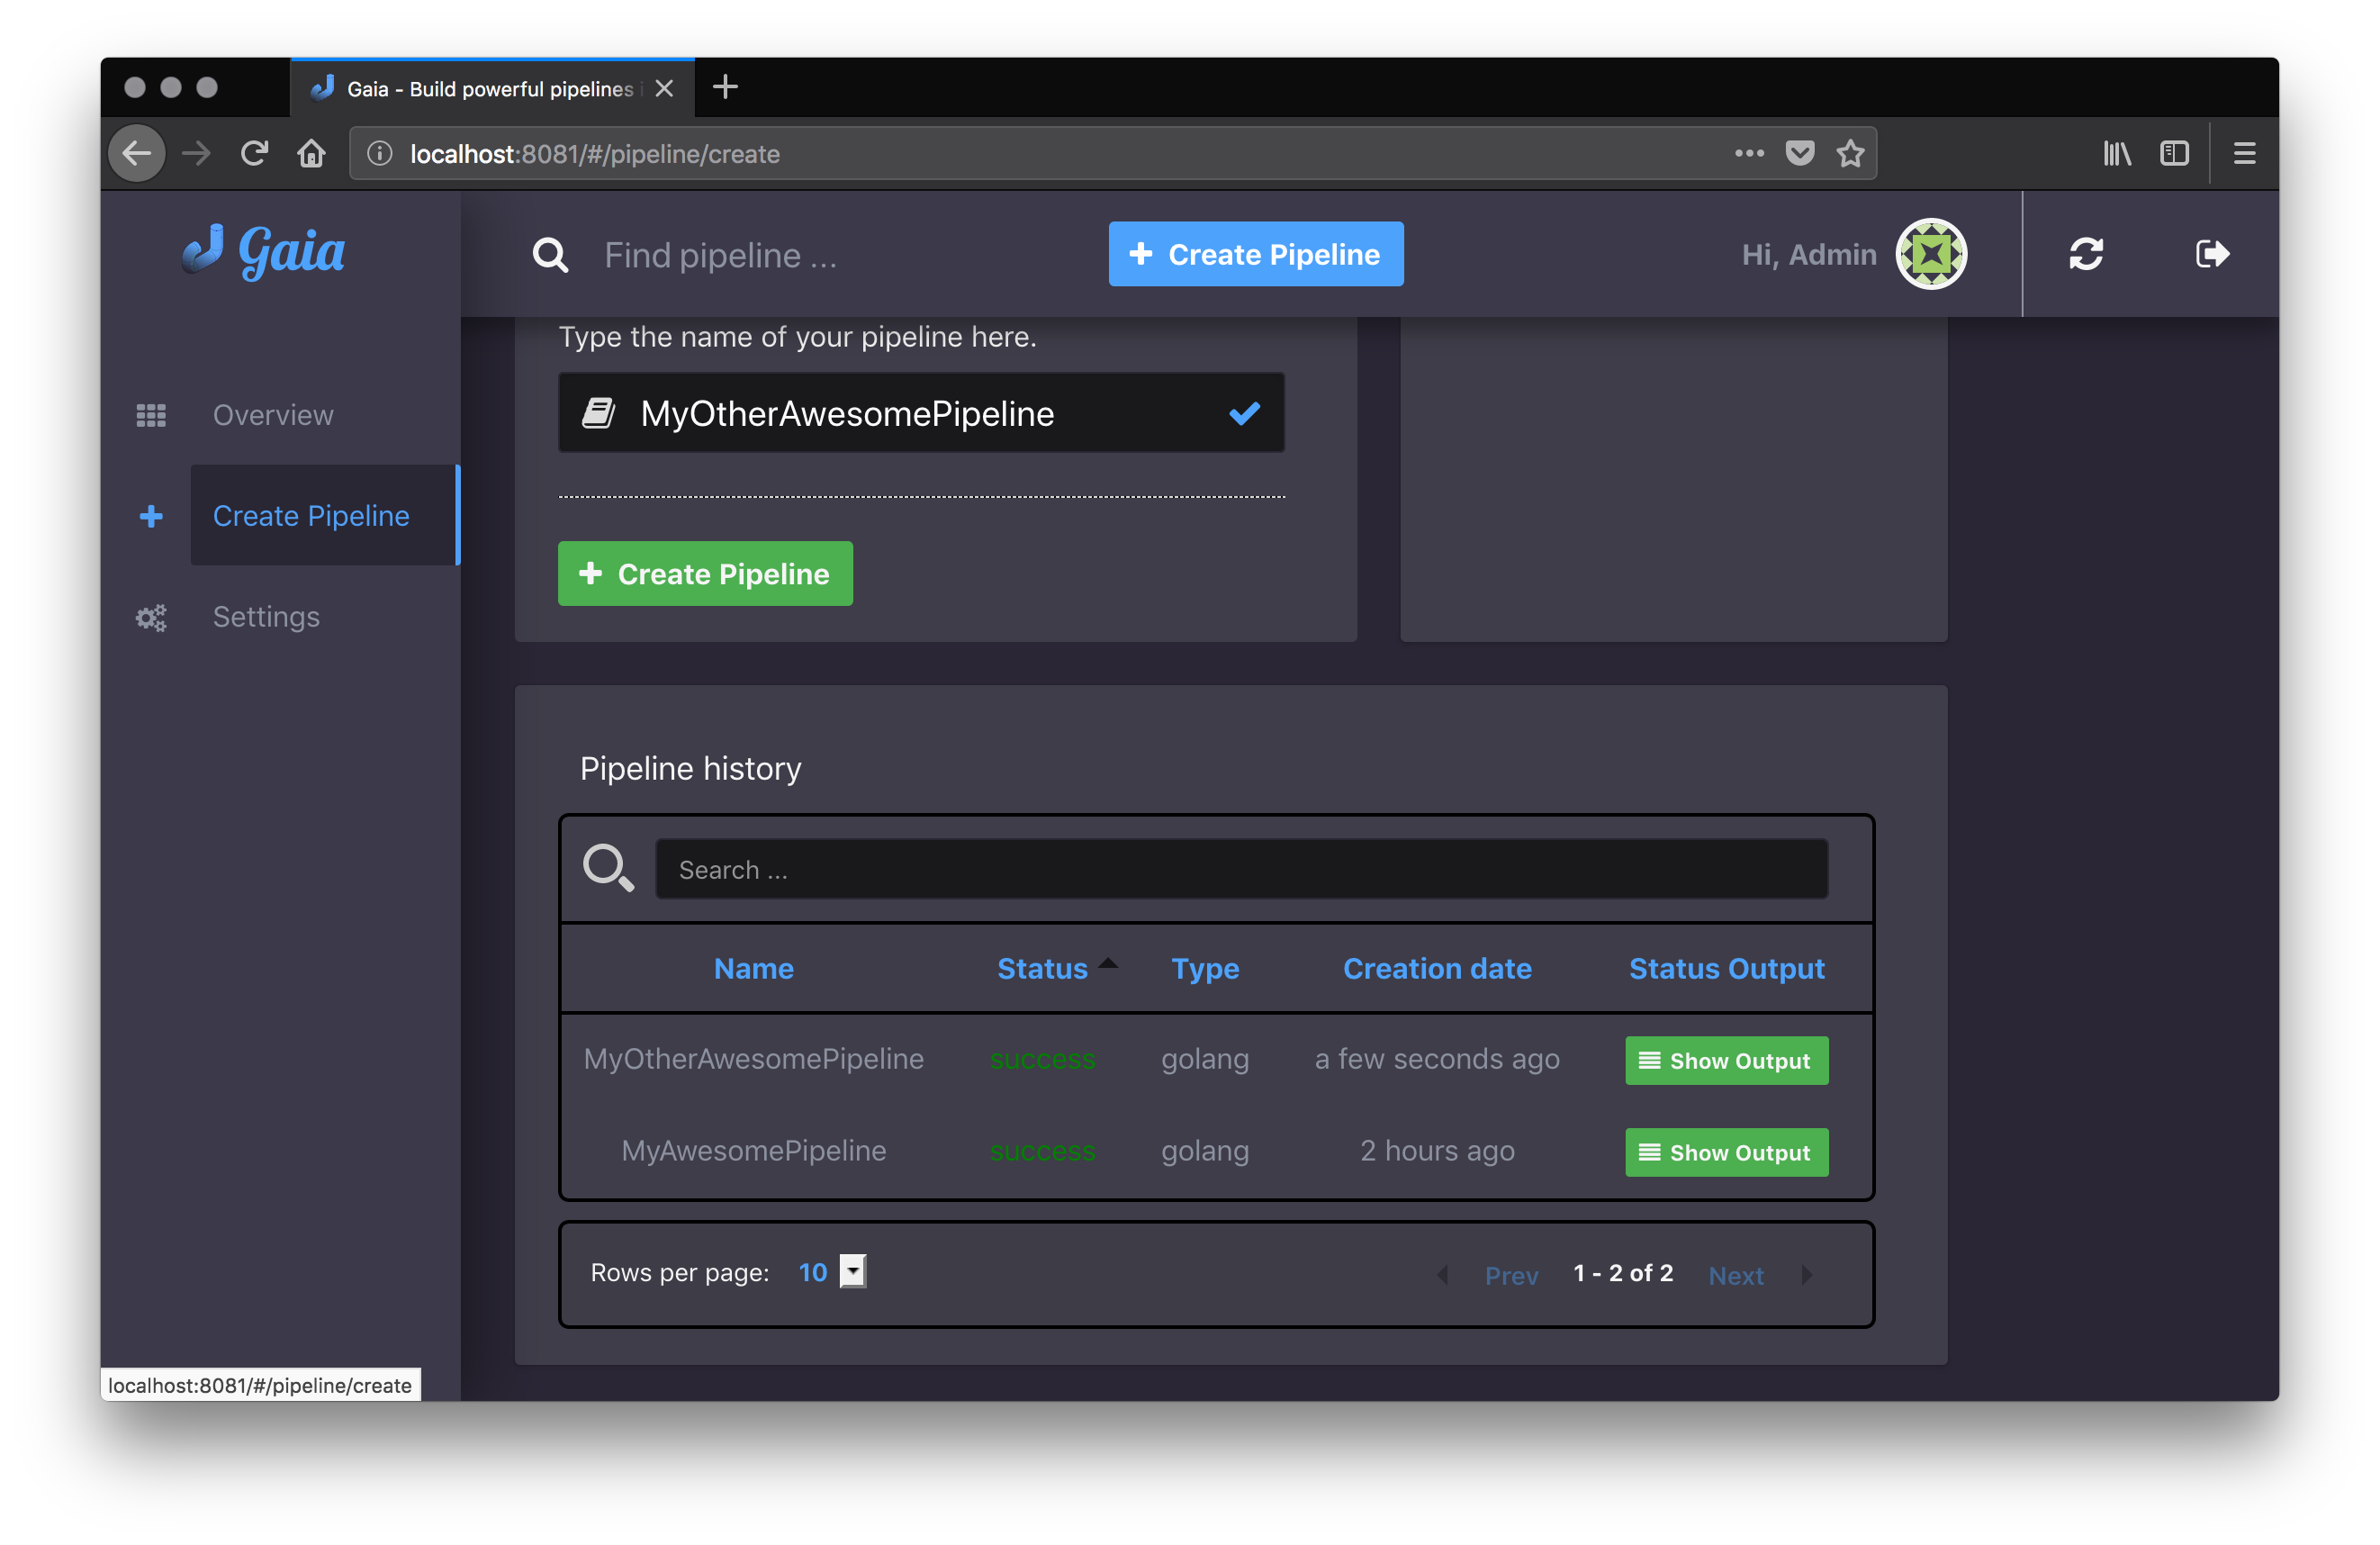Open Settings in the sidebar
The height and width of the screenshot is (1545, 2380).
point(266,617)
